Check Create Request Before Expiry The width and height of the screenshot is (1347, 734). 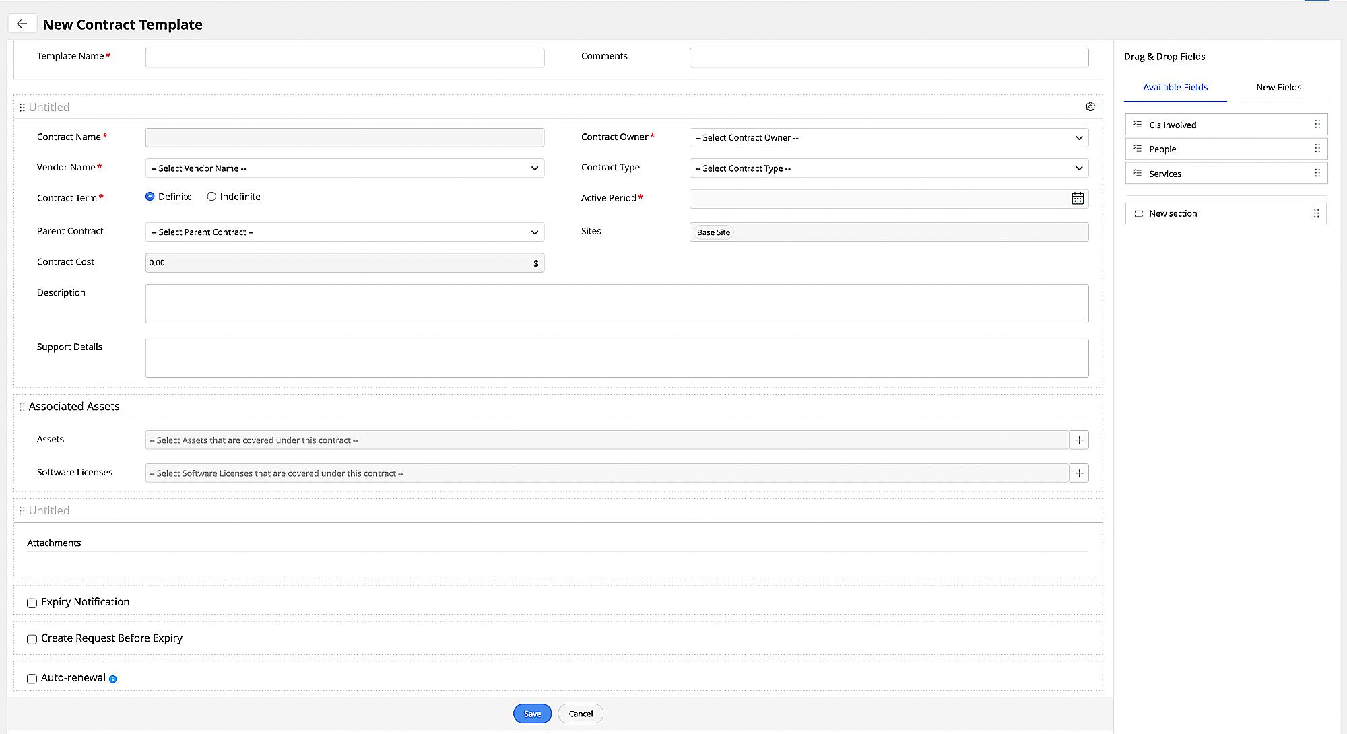pos(32,639)
